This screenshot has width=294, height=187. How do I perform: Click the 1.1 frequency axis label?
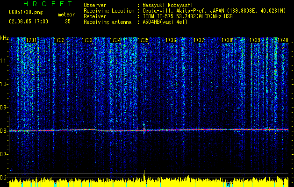4,61
